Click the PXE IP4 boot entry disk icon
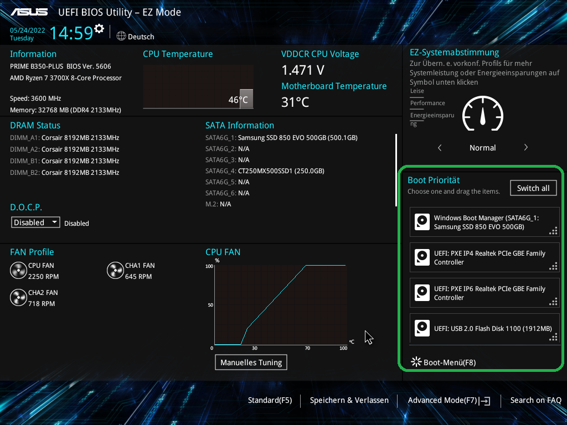The width and height of the screenshot is (567, 425). point(422,257)
